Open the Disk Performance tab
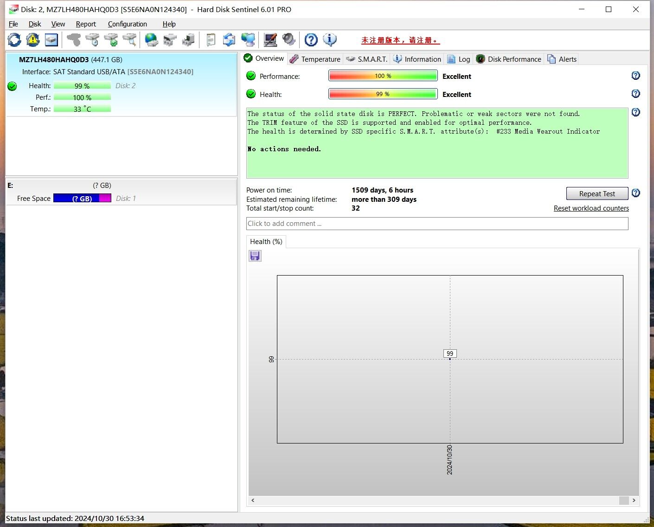This screenshot has height=527, width=654. [509, 59]
